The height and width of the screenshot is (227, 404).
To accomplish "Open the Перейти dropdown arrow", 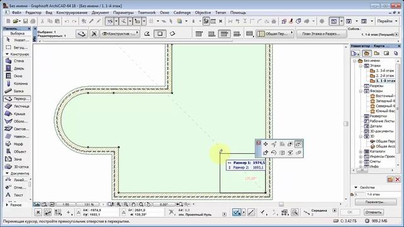I will pos(396,21).
